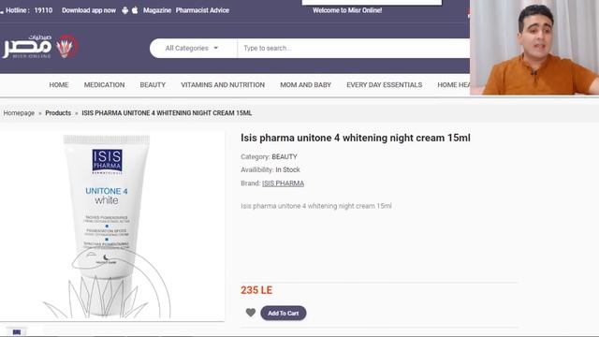Click the In Stock availability text
This screenshot has width=599, height=337.
(287, 169)
